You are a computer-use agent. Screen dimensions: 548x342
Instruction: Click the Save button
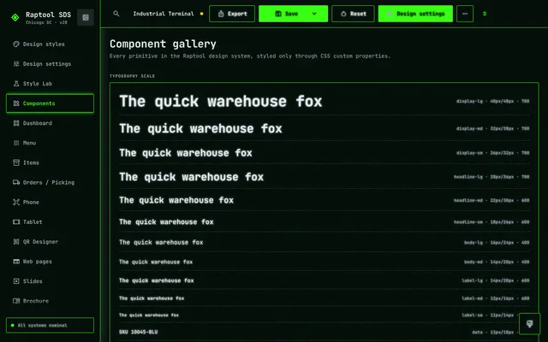(286, 14)
